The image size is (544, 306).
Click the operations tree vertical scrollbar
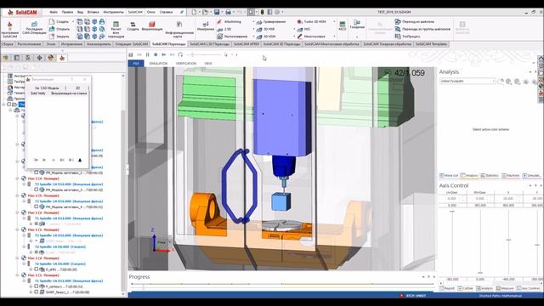point(123,201)
